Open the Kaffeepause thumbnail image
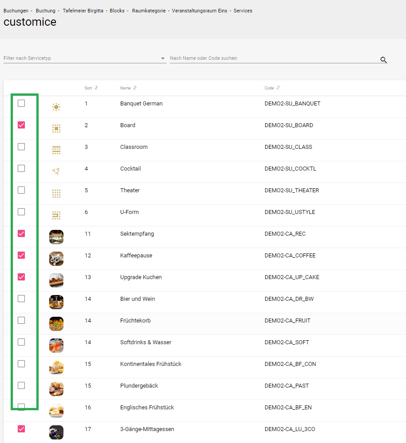This screenshot has height=443, width=406. click(x=56, y=259)
